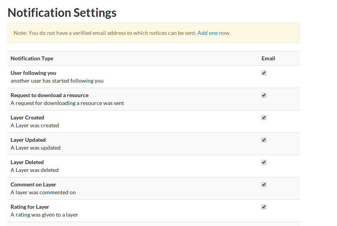This screenshot has height=226, width=337.
Task: Select the description A Layer was created
Action: (35, 125)
